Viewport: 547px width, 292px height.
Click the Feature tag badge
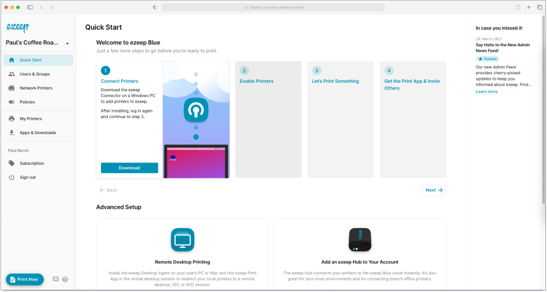pyautogui.click(x=487, y=59)
